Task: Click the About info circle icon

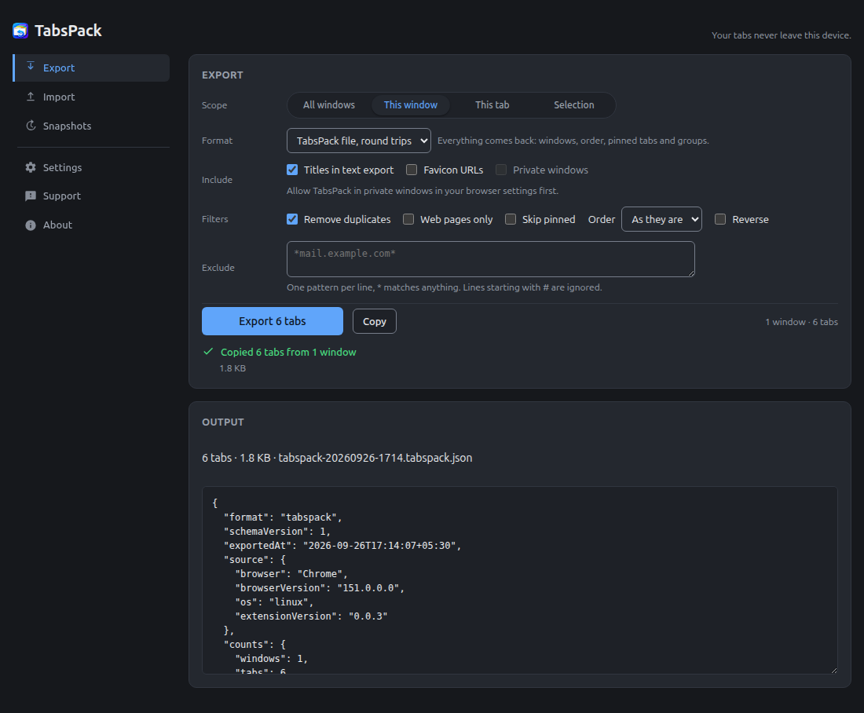Action: 31,225
